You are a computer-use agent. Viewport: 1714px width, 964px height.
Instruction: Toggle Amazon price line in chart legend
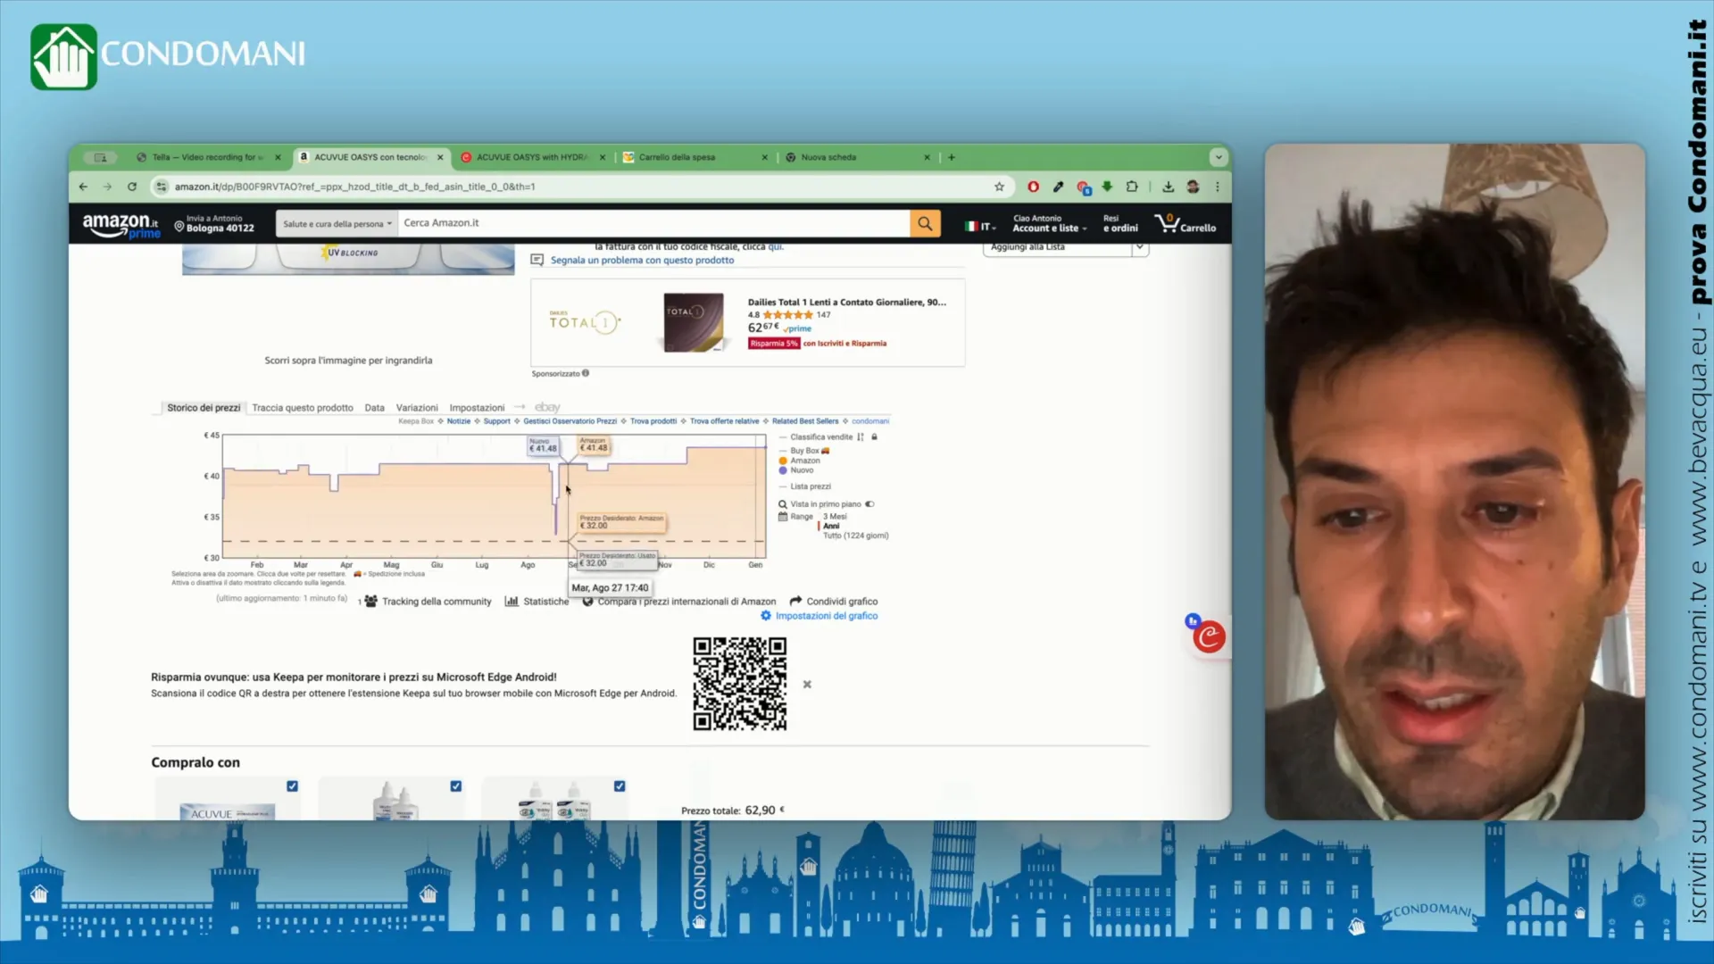pos(799,461)
